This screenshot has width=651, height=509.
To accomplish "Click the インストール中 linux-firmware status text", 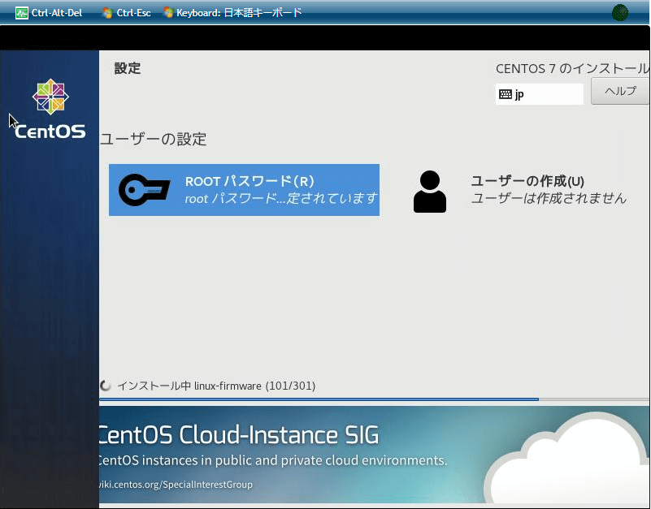I will tap(216, 386).
